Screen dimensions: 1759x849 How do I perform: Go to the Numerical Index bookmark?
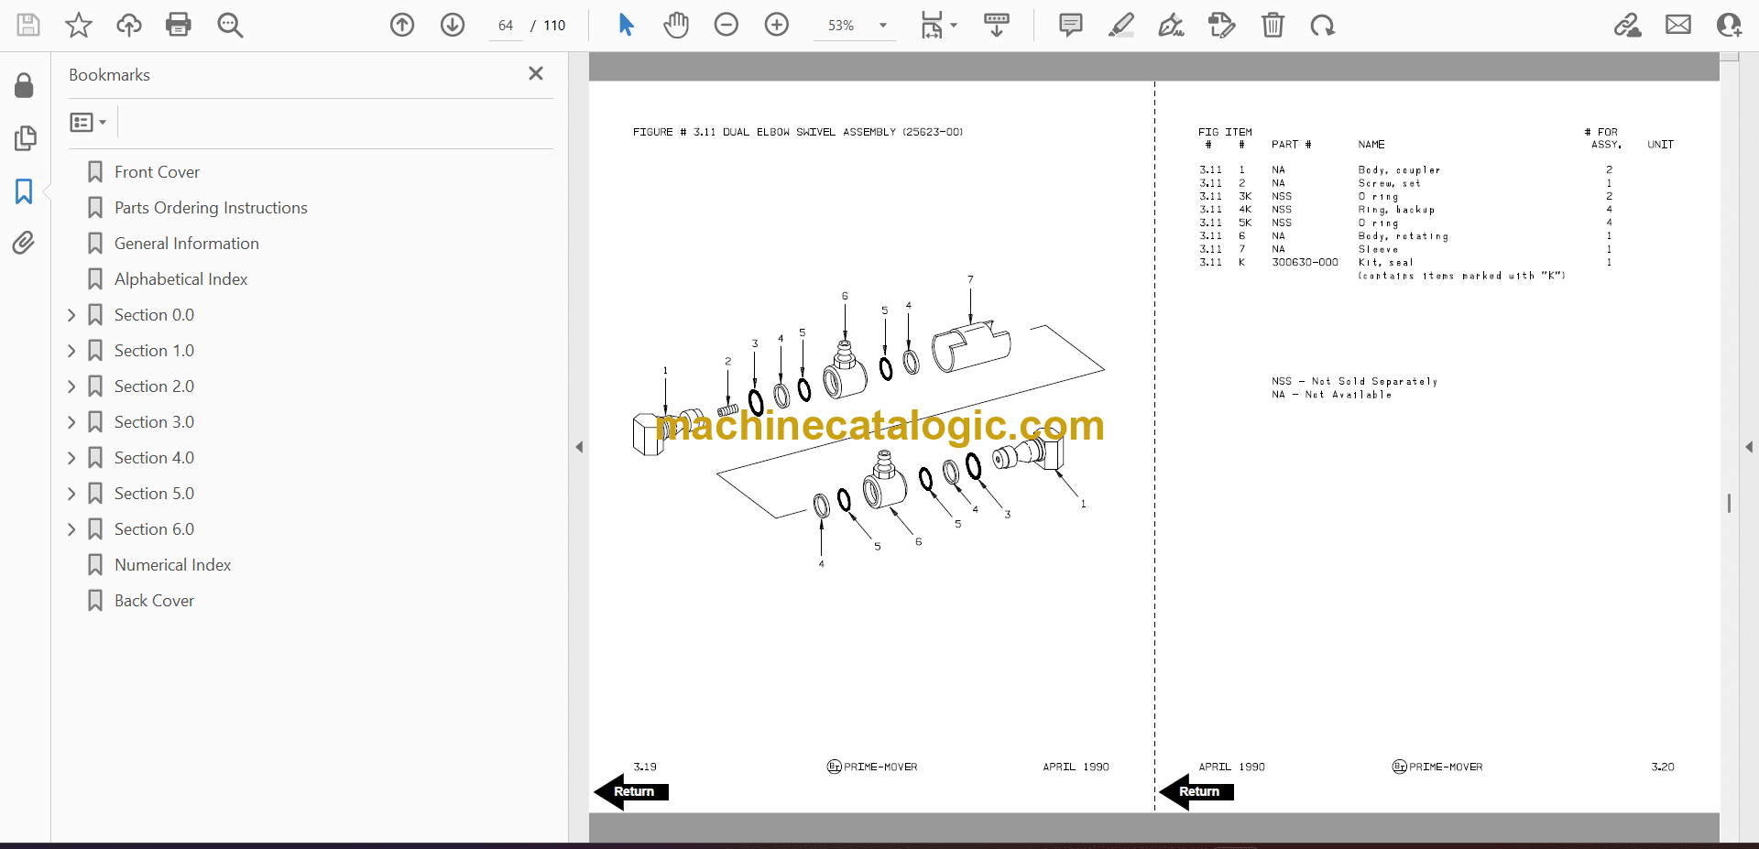[x=173, y=565]
